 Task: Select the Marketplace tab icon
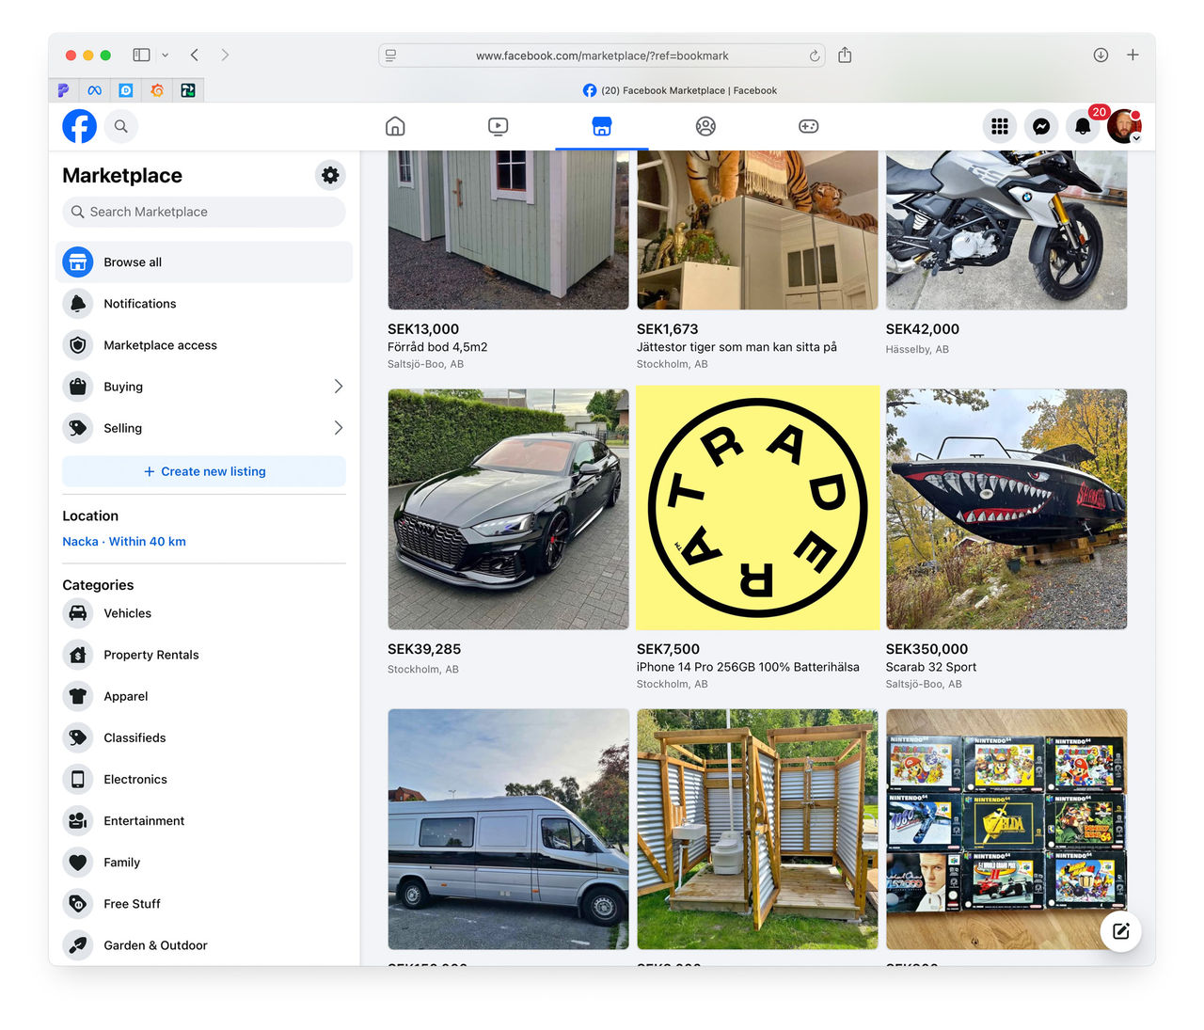(602, 126)
